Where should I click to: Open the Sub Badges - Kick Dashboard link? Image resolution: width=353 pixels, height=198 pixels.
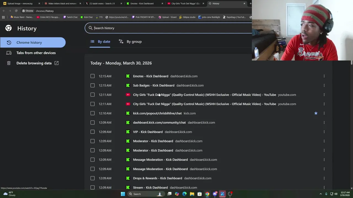154,85
